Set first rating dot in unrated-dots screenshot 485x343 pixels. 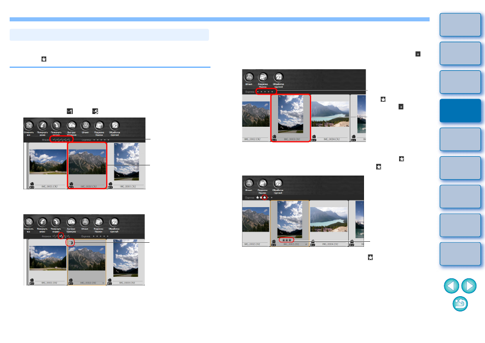click(x=258, y=92)
